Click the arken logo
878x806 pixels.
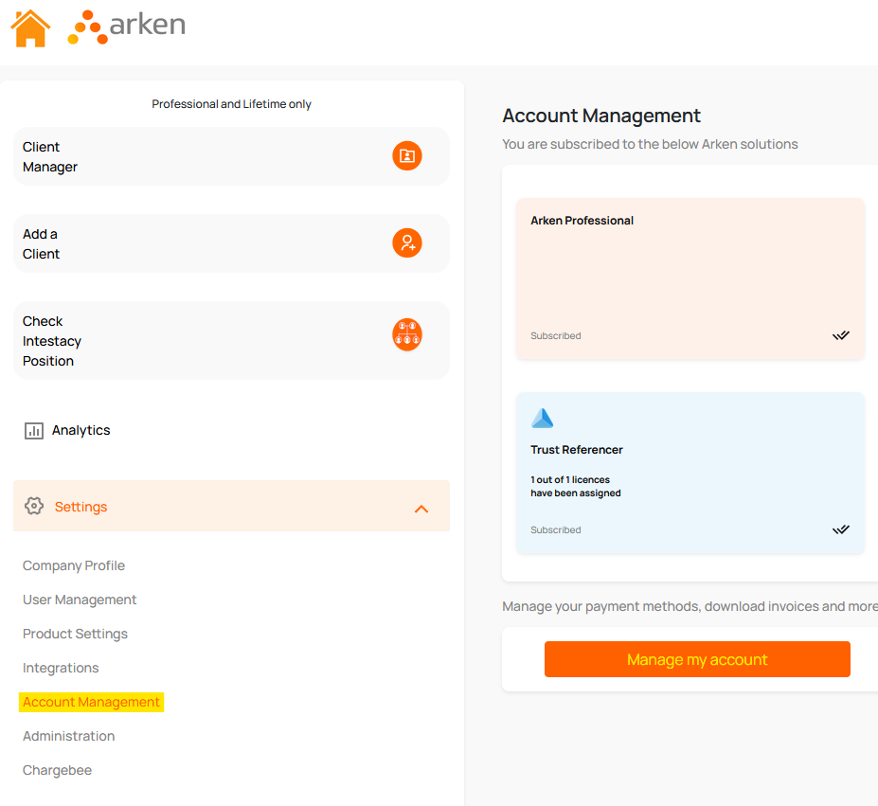(x=127, y=27)
